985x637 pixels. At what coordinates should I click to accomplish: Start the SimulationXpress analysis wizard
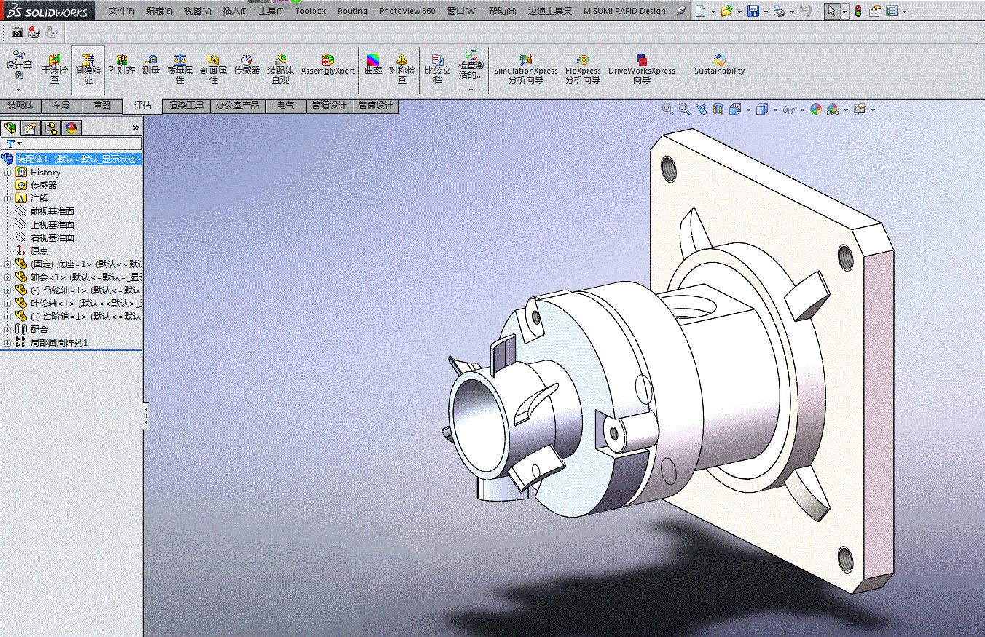(x=526, y=69)
